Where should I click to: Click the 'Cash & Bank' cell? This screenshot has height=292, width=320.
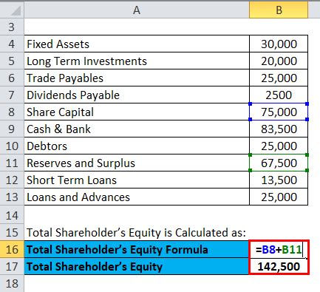pyautogui.click(x=137, y=129)
